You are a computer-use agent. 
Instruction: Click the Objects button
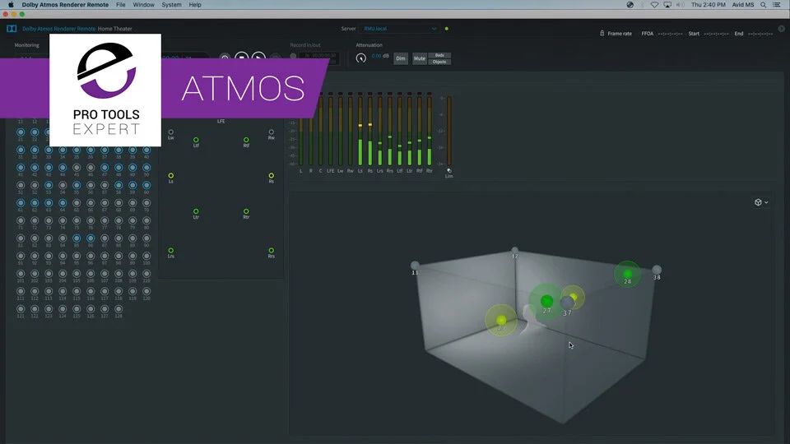[439, 62]
